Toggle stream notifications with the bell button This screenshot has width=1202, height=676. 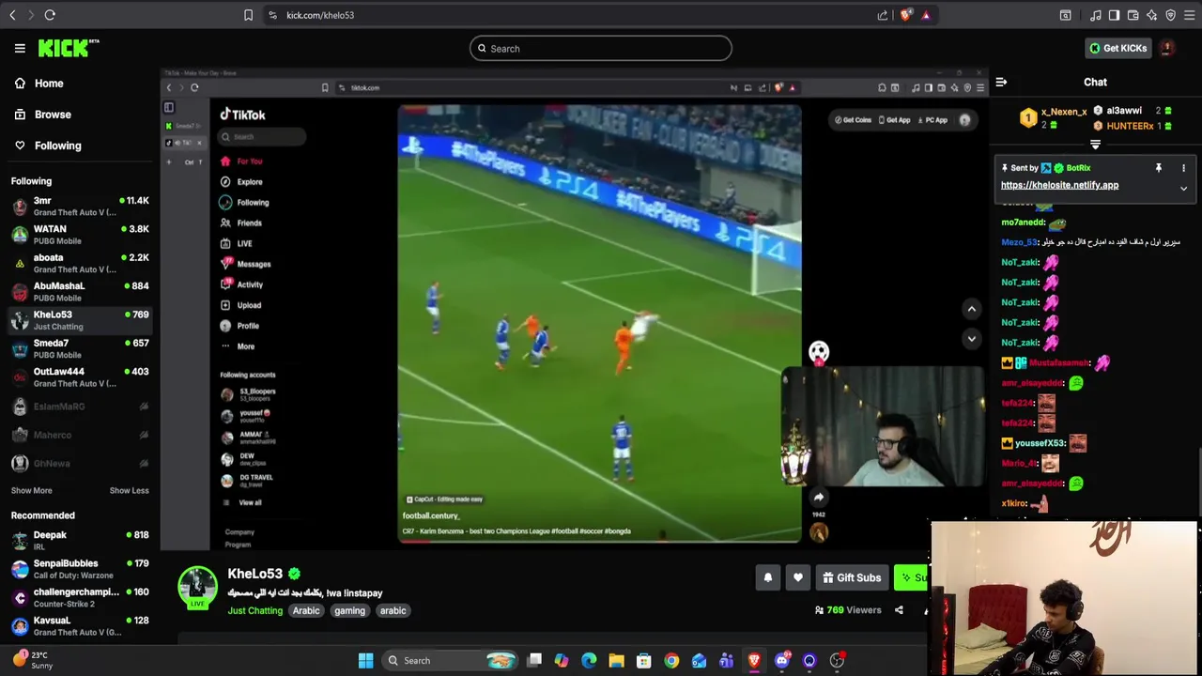[x=767, y=577]
